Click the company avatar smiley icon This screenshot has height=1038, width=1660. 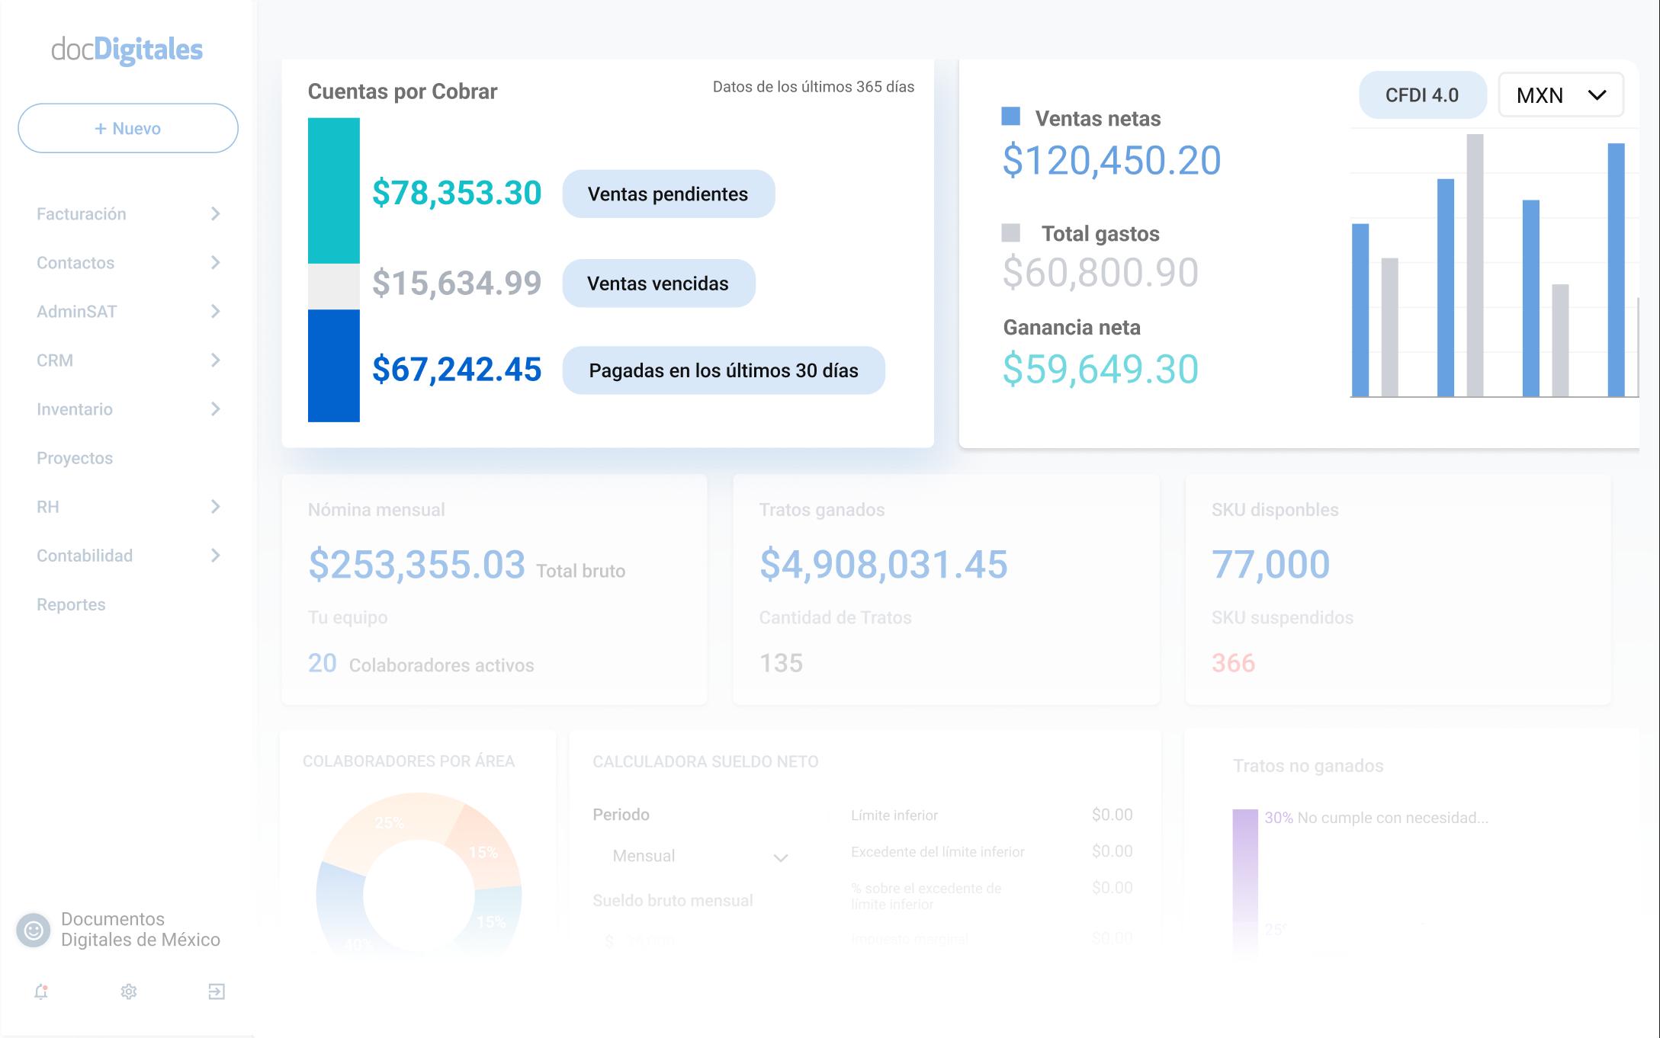(x=34, y=930)
